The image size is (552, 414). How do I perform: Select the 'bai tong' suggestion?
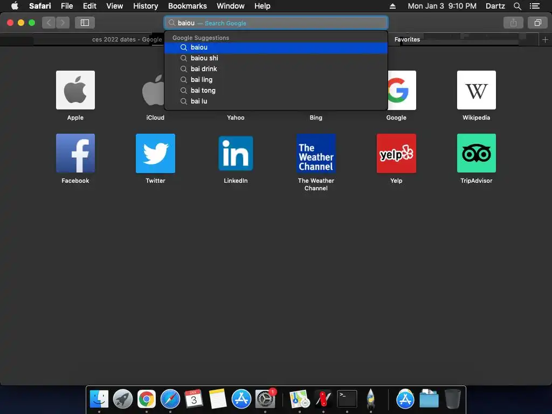tap(276, 91)
